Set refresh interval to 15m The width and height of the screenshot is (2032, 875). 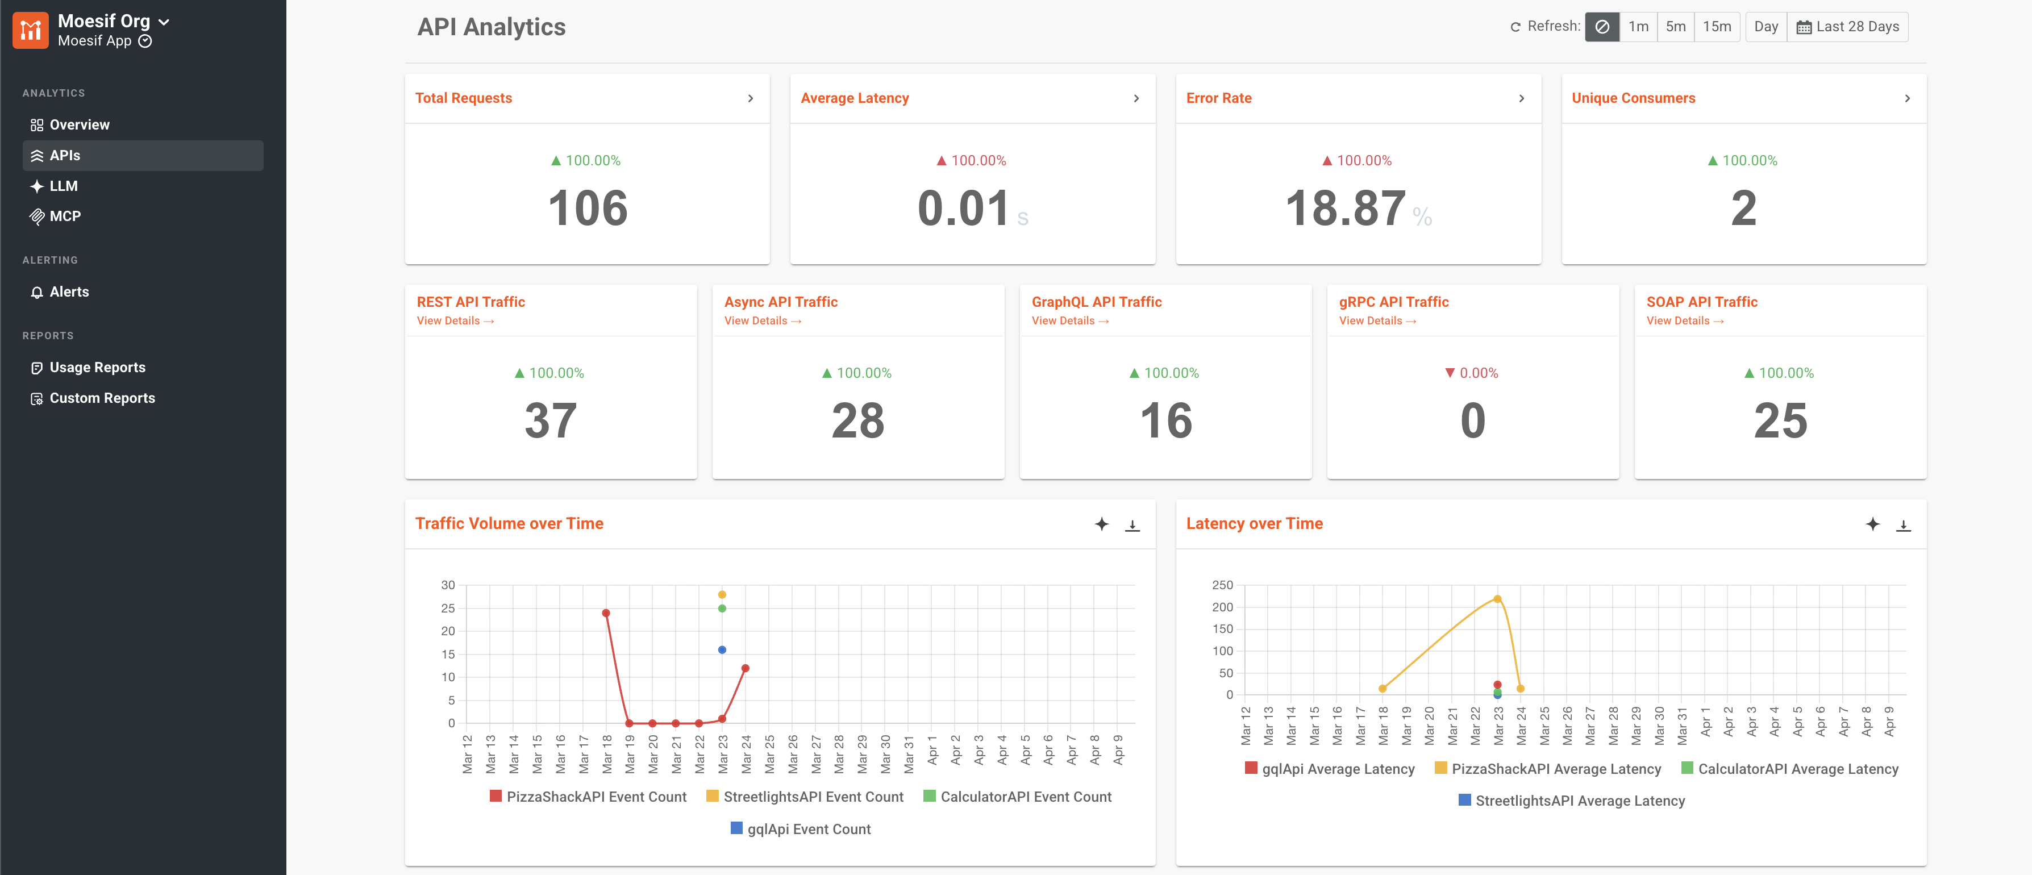1717,27
